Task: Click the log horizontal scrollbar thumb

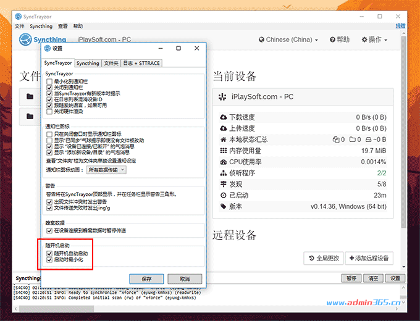Action: point(57,309)
